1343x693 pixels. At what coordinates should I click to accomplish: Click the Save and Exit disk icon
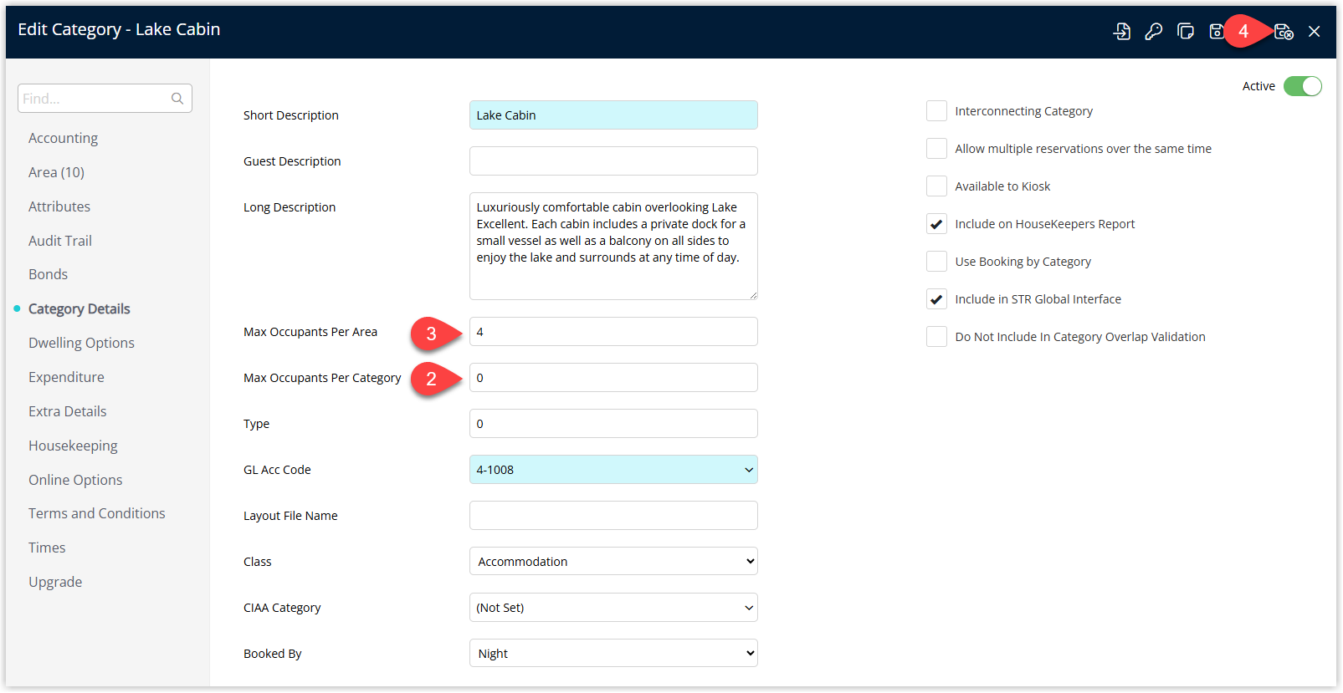(1284, 32)
